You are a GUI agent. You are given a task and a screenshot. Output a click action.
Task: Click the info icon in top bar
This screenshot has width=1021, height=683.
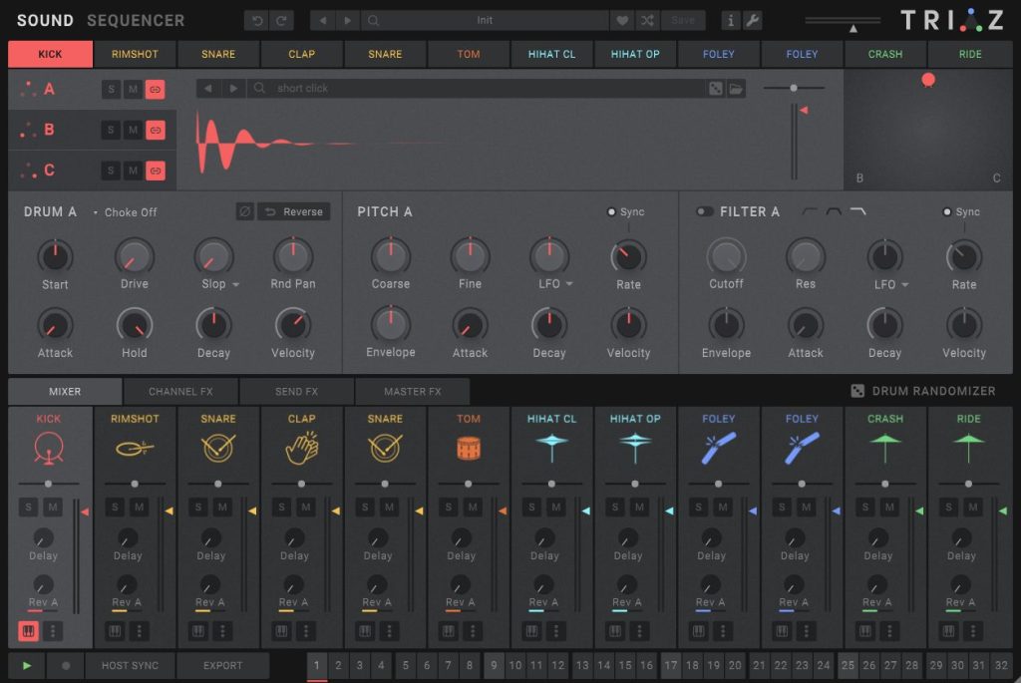click(x=731, y=20)
